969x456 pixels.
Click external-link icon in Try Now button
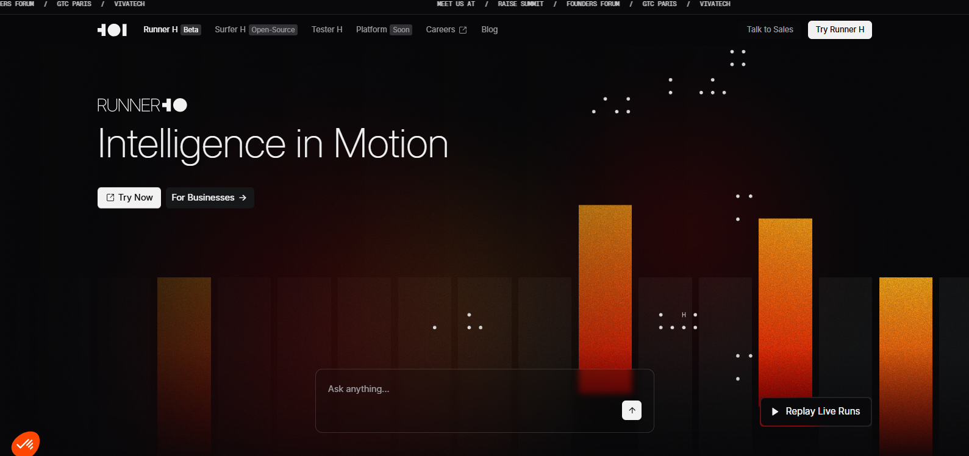[110, 198]
